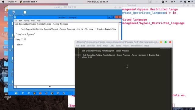The image size is (195, 110).
Task: Click the workspace indicator '1' in the top bar
Action: pos(150,2)
